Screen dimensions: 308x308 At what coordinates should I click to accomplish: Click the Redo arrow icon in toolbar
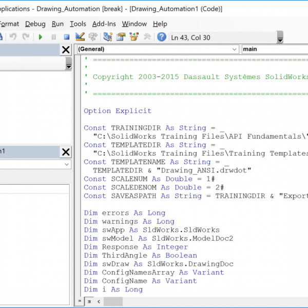click(x=26, y=37)
